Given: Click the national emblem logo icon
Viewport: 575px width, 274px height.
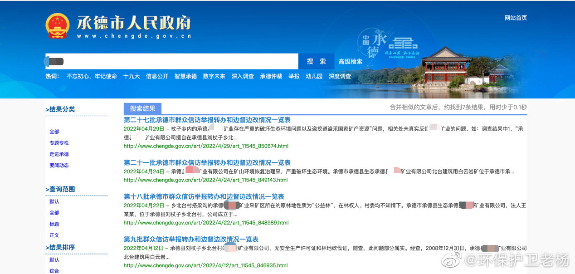Looking at the screenshot, I should 58,26.
